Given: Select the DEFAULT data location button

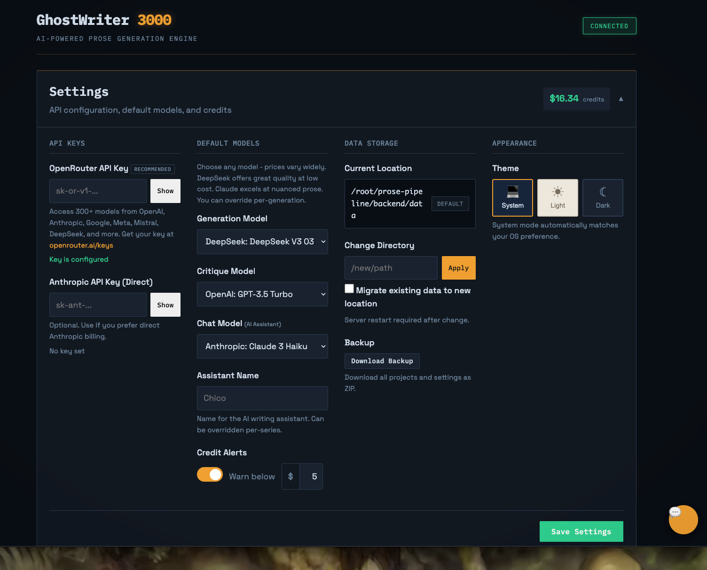Looking at the screenshot, I should (x=450, y=203).
